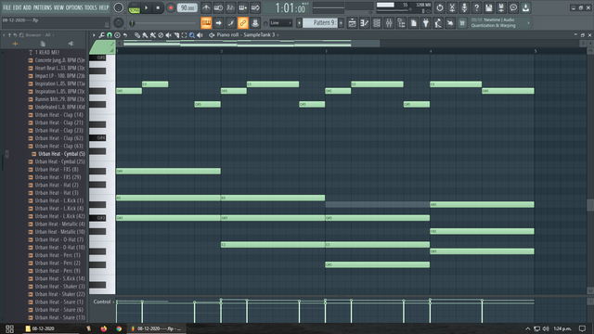Click the render audio export icon
The width and height of the screenshot is (594, 334).
click(x=501, y=7)
